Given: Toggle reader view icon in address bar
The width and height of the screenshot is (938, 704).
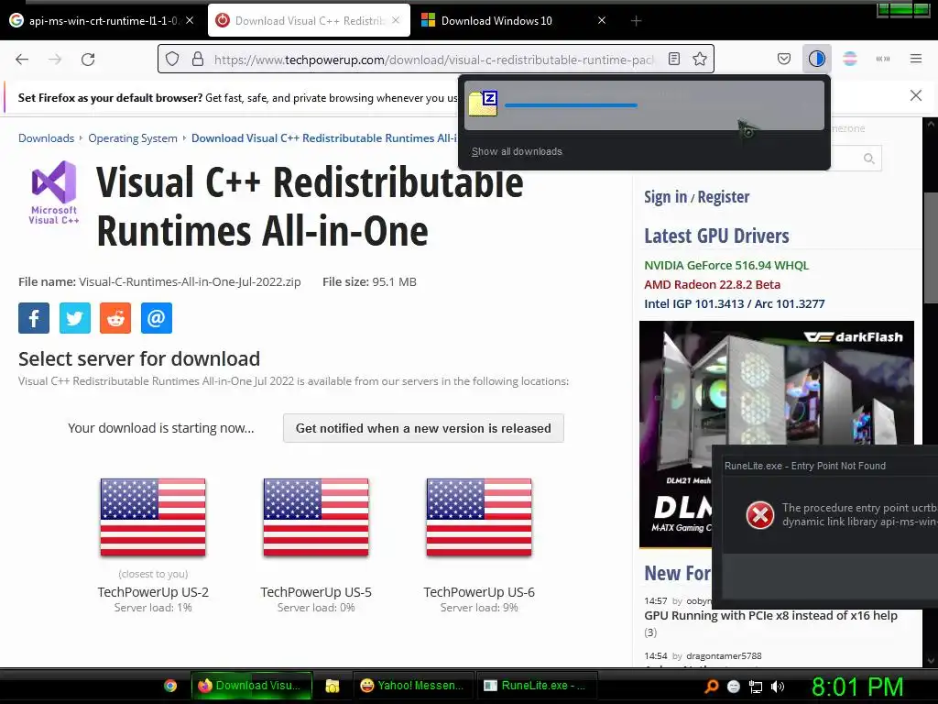Looking at the screenshot, I should [x=674, y=59].
